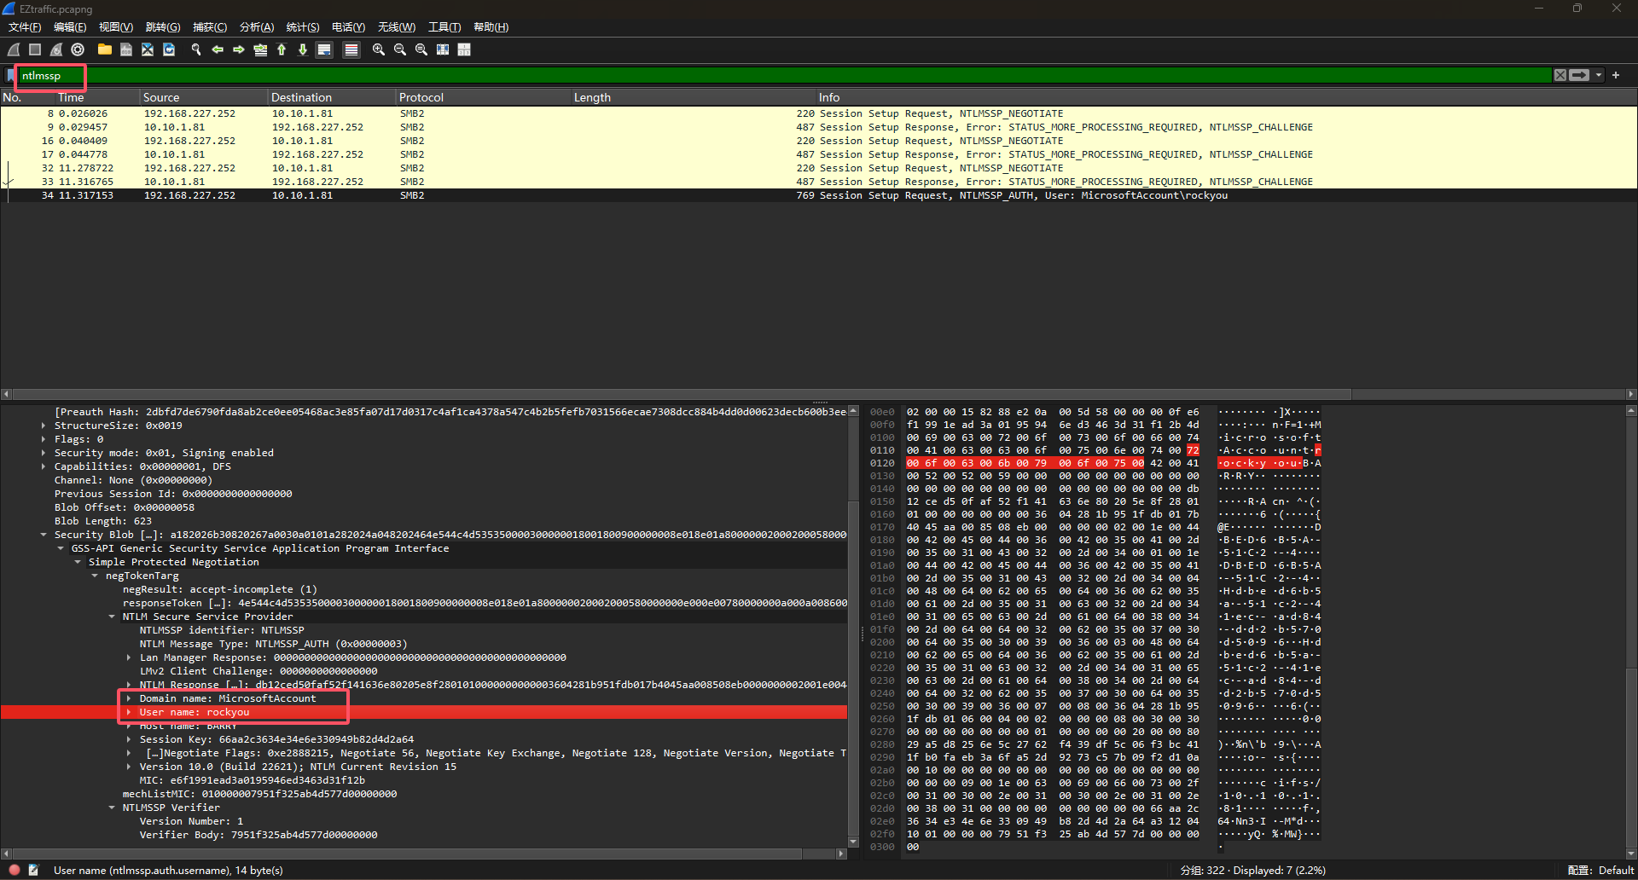Screen dimensions: 1638x880
Task: Collapse the Security Blob node
Action: (44, 535)
